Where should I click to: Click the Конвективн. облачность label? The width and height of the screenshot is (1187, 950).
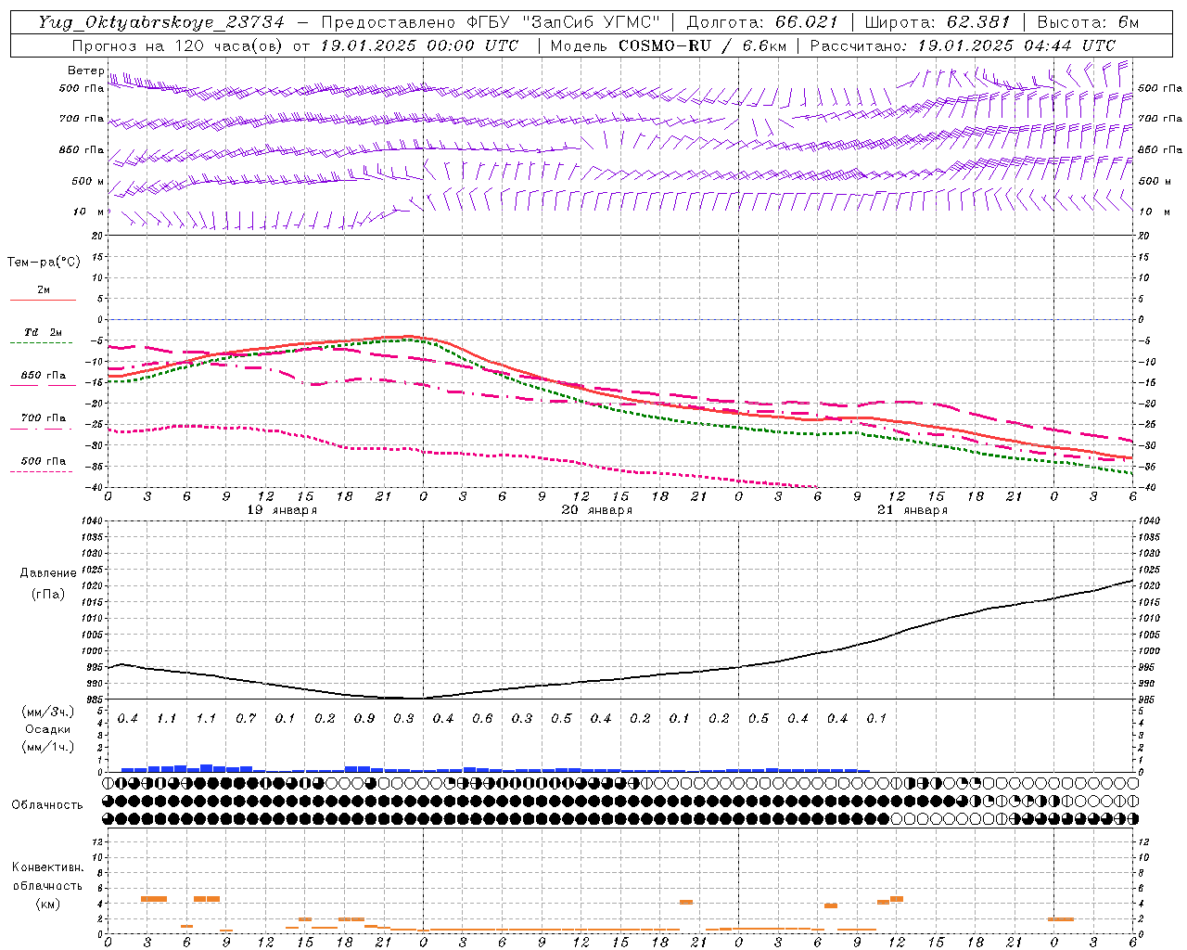point(47,877)
